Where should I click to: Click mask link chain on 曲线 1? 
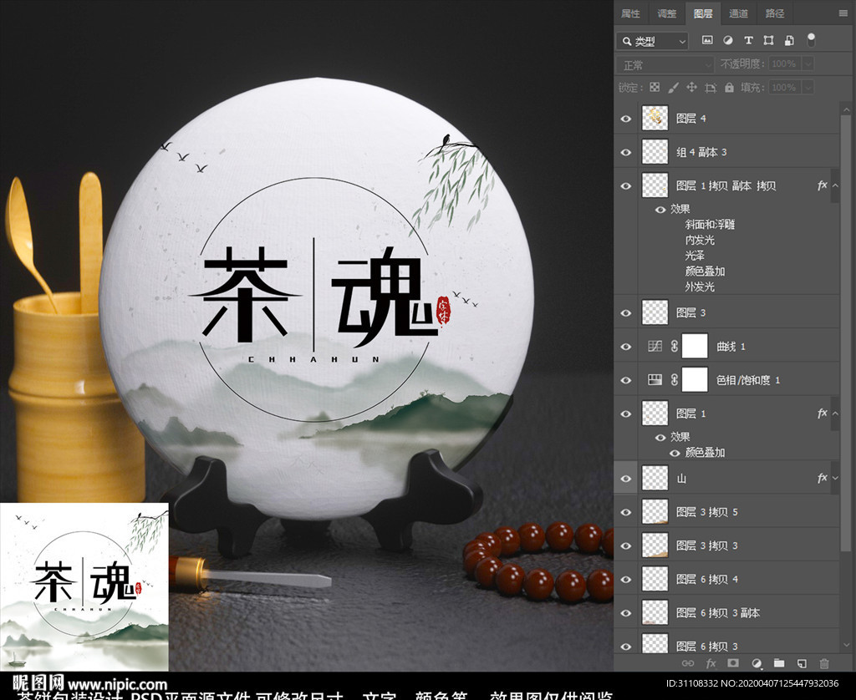(x=675, y=346)
